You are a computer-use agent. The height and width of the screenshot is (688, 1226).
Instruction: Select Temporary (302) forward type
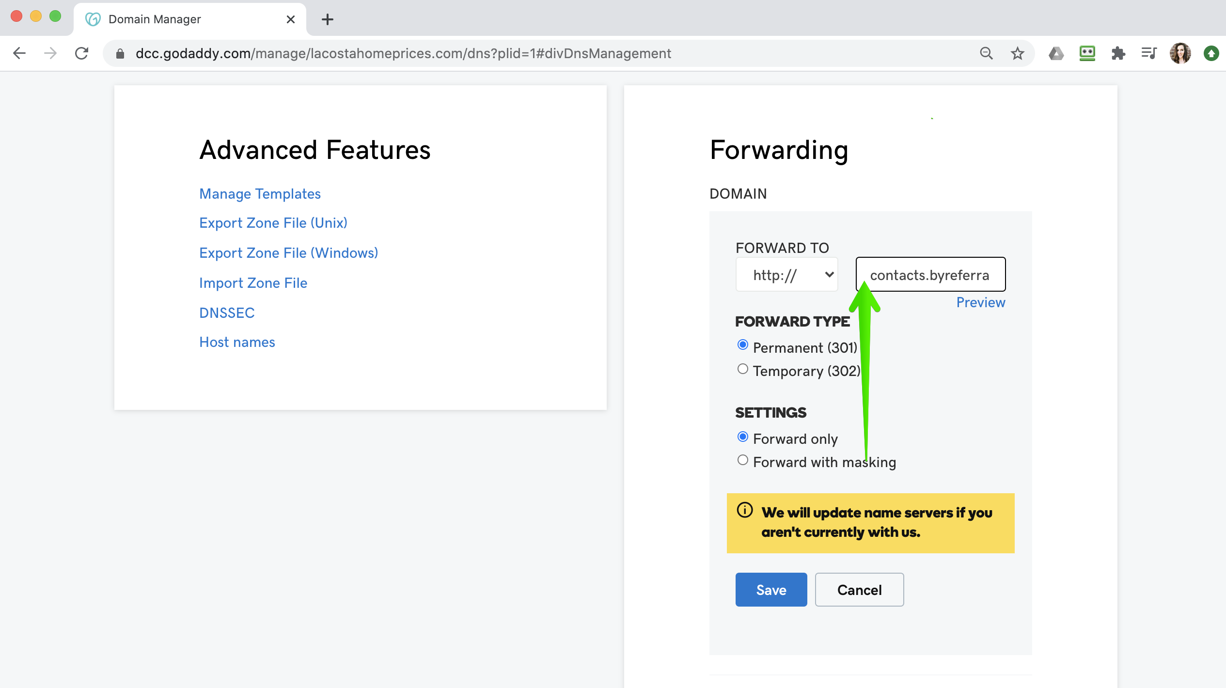742,370
